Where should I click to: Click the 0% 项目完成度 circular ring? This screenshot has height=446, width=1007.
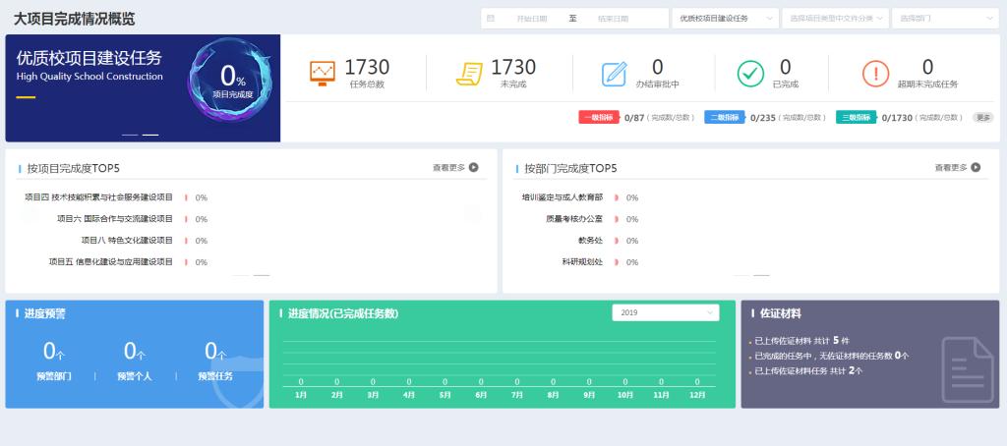pyautogui.click(x=230, y=81)
